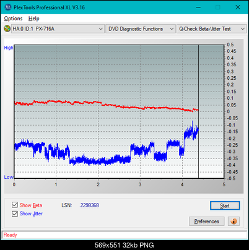The width and height of the screenshot is (249, 250).
Task: Open the Help menu
Action: tap(34, 19)
